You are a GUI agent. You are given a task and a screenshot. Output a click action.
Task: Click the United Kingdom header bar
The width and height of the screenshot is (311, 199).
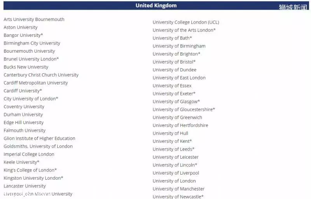[156, 5]
